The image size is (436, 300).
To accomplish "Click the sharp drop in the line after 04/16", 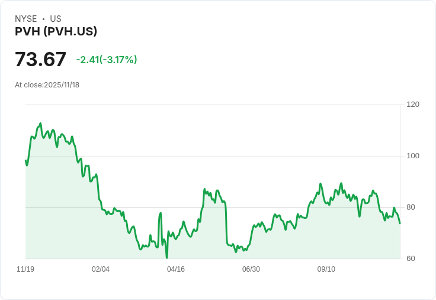I will point(226,224).
